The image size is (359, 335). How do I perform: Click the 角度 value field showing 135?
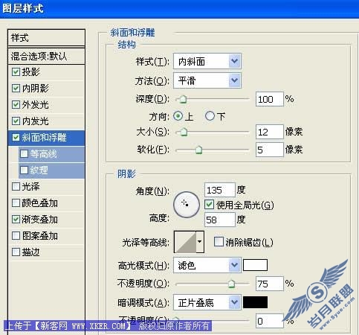tap(220, 190)
